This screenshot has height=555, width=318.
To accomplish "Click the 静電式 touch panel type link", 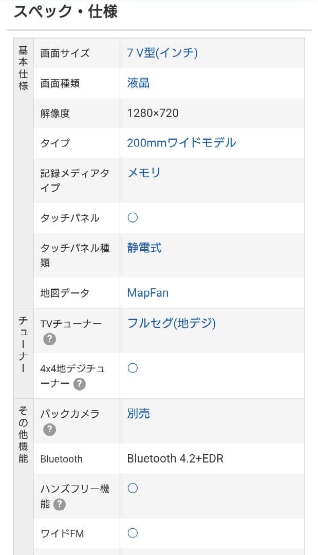I will 144,248.
